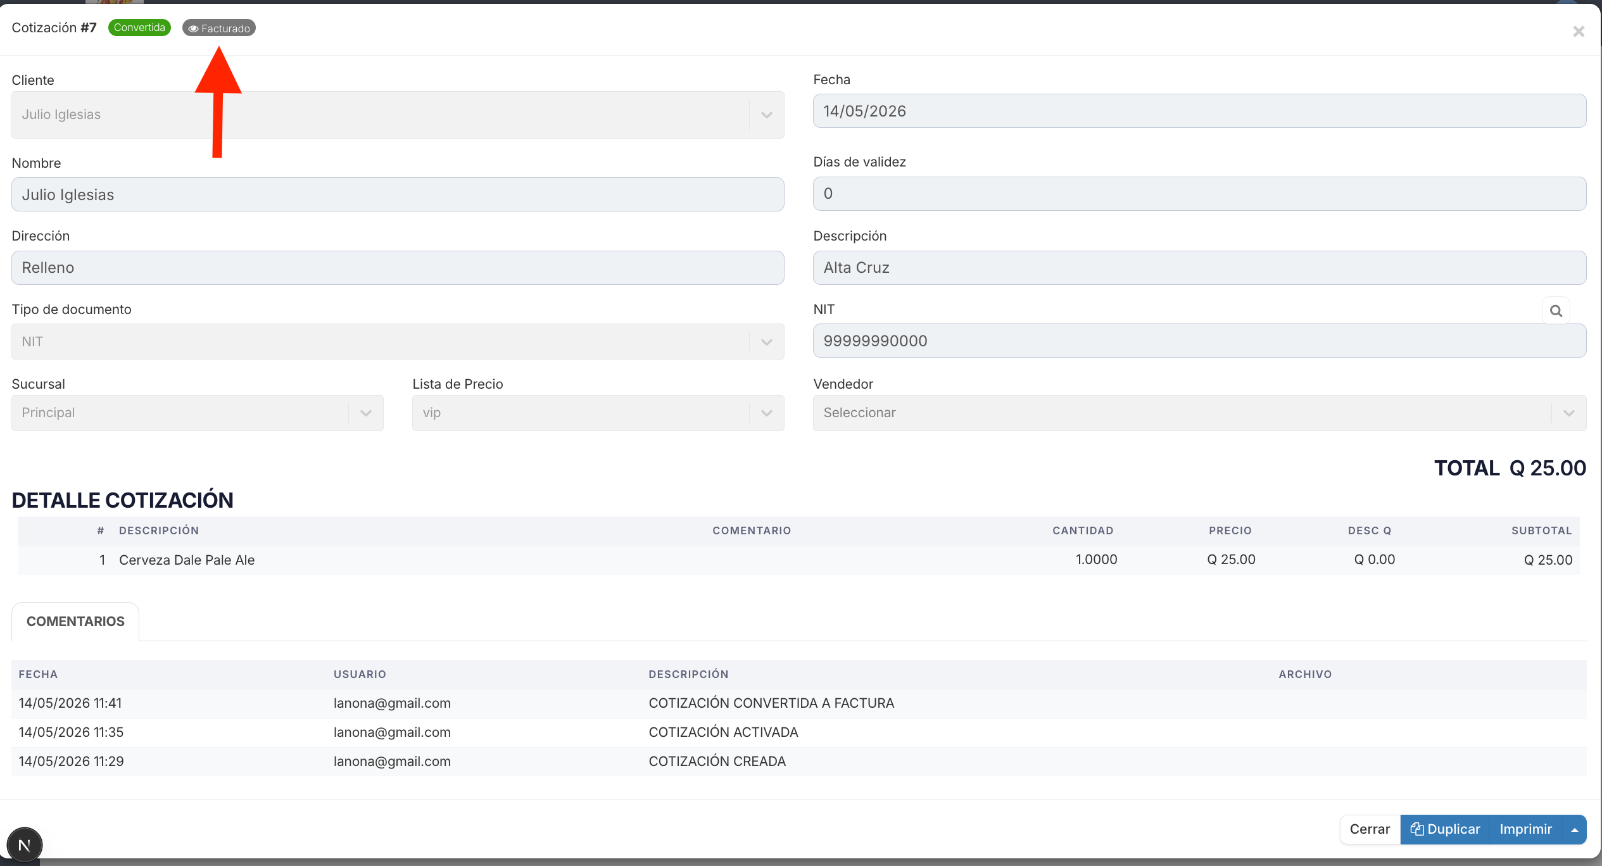Expand the Cliente dropdown chevron

[x=767, y=115]
